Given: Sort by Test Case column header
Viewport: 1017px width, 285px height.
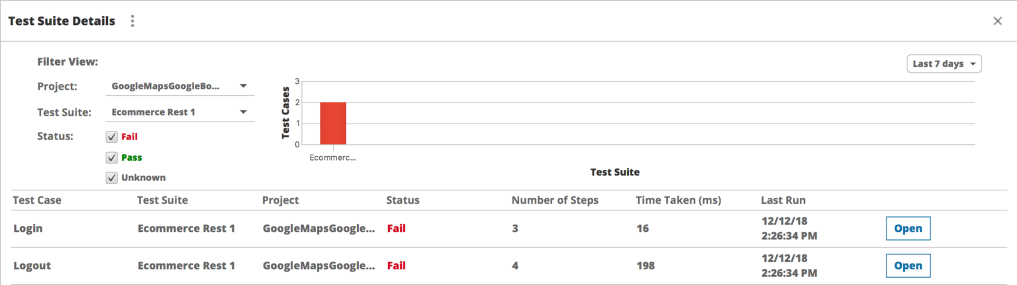Looking at the screenshot, I should [x=37, y=200].
